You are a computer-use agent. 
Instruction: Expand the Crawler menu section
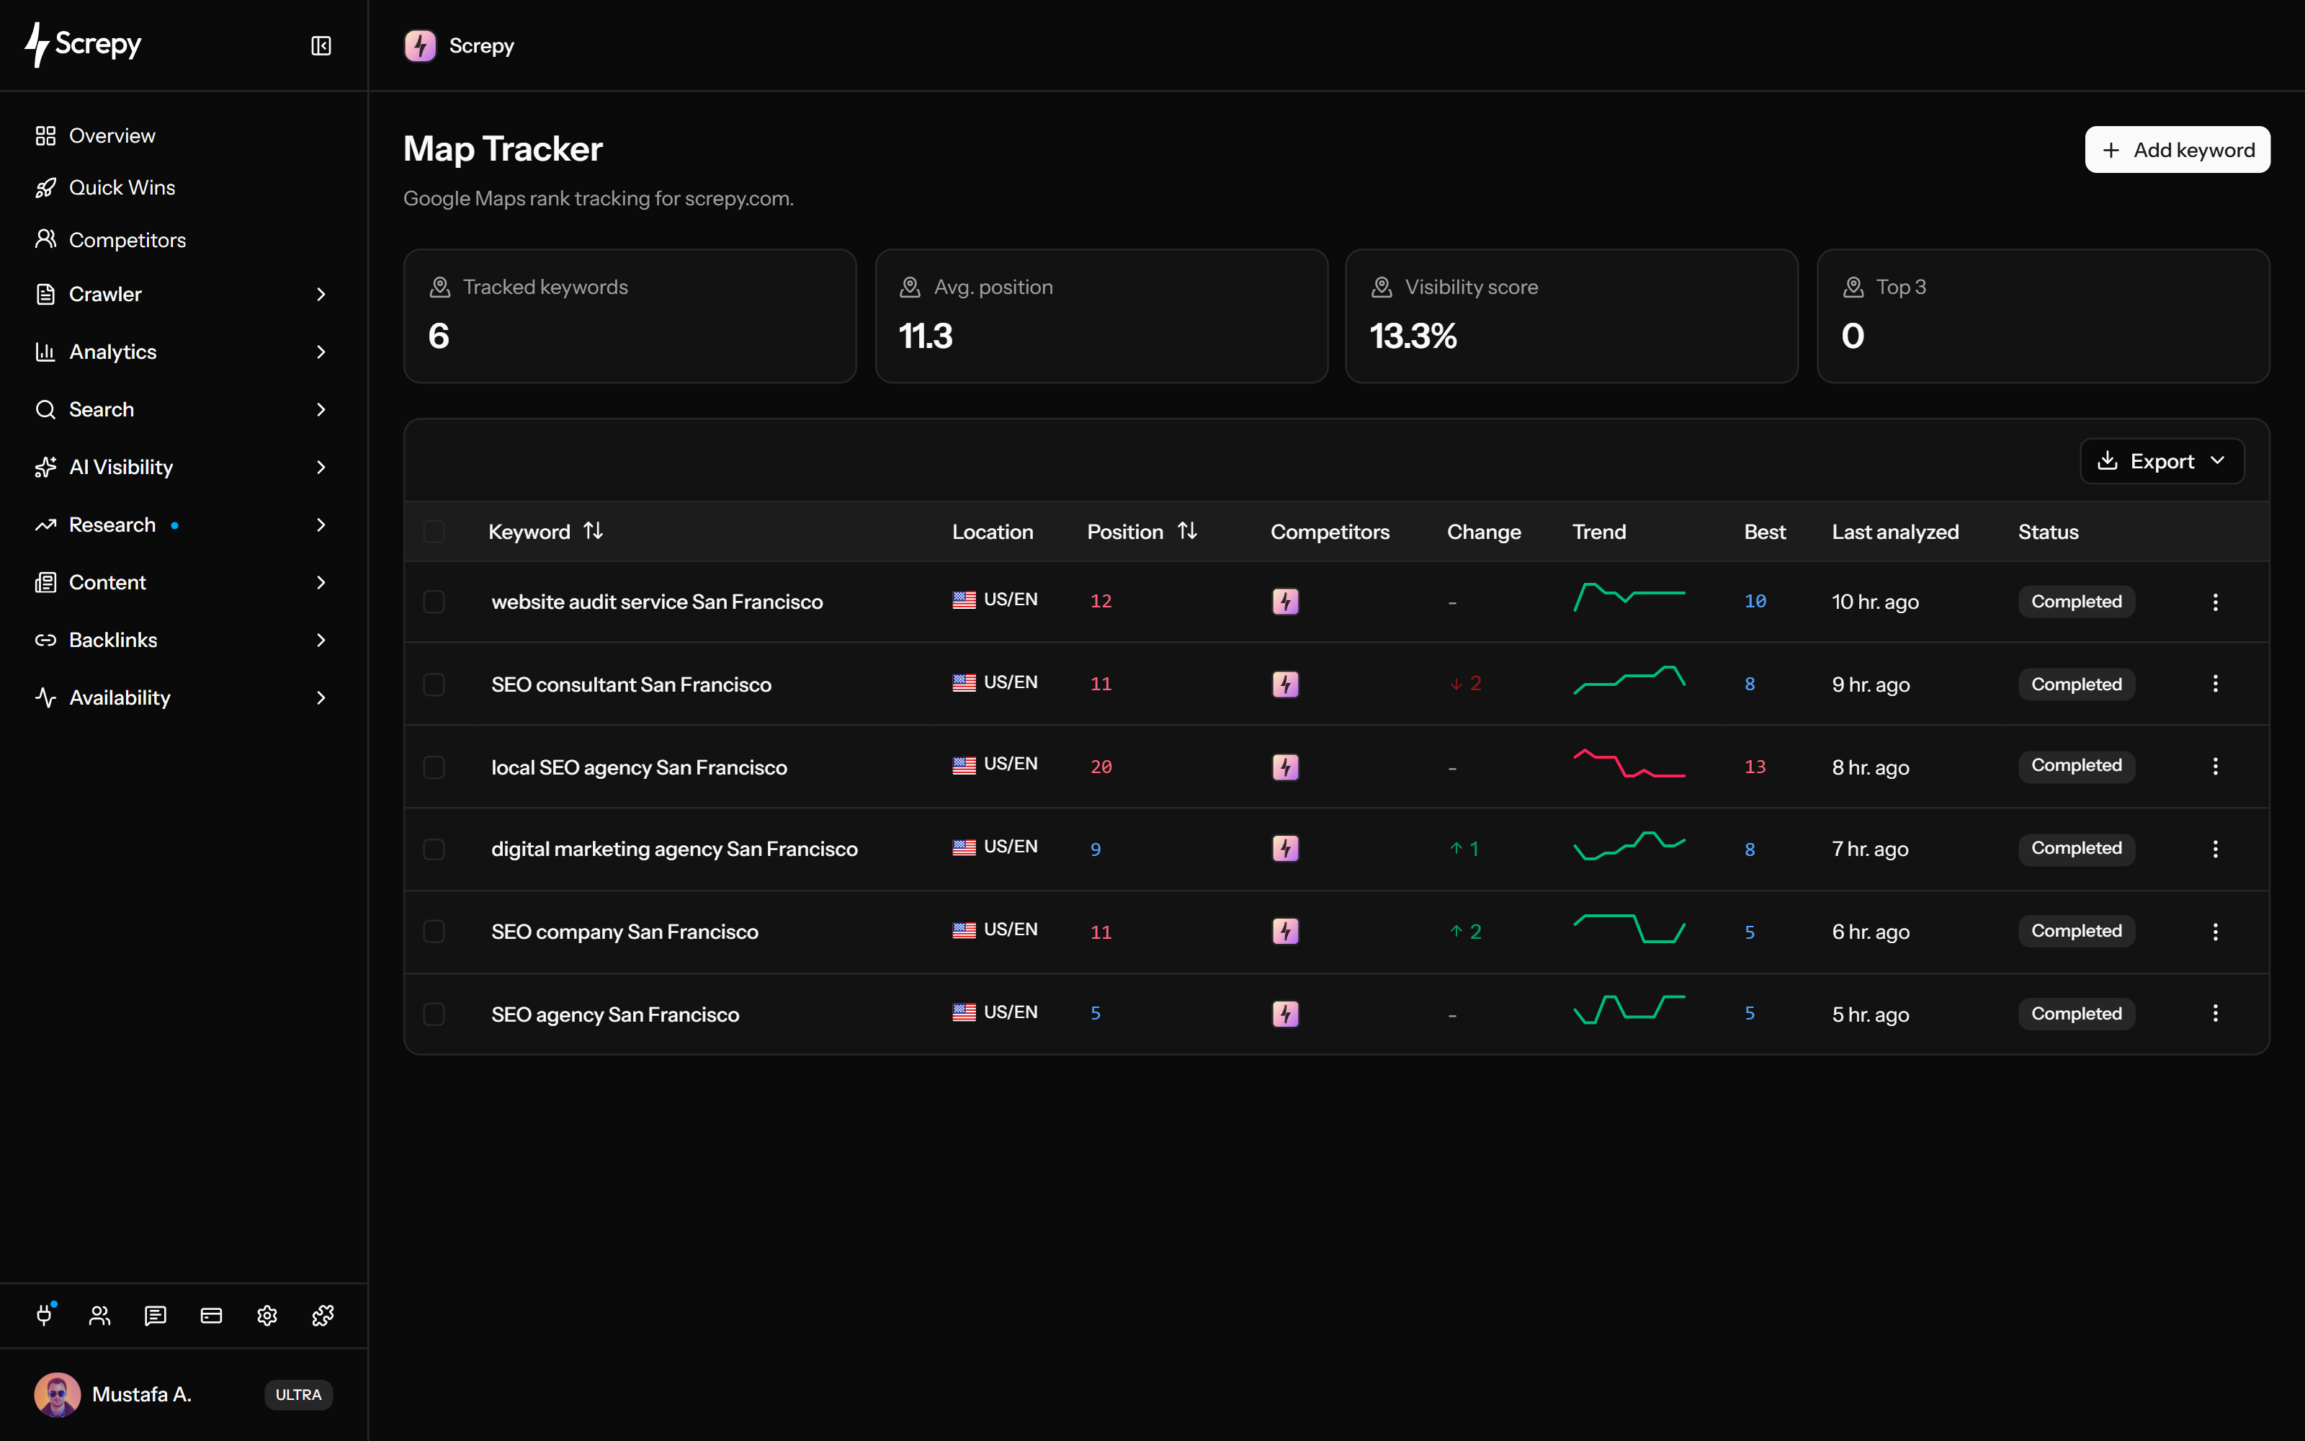pos(183,295)
